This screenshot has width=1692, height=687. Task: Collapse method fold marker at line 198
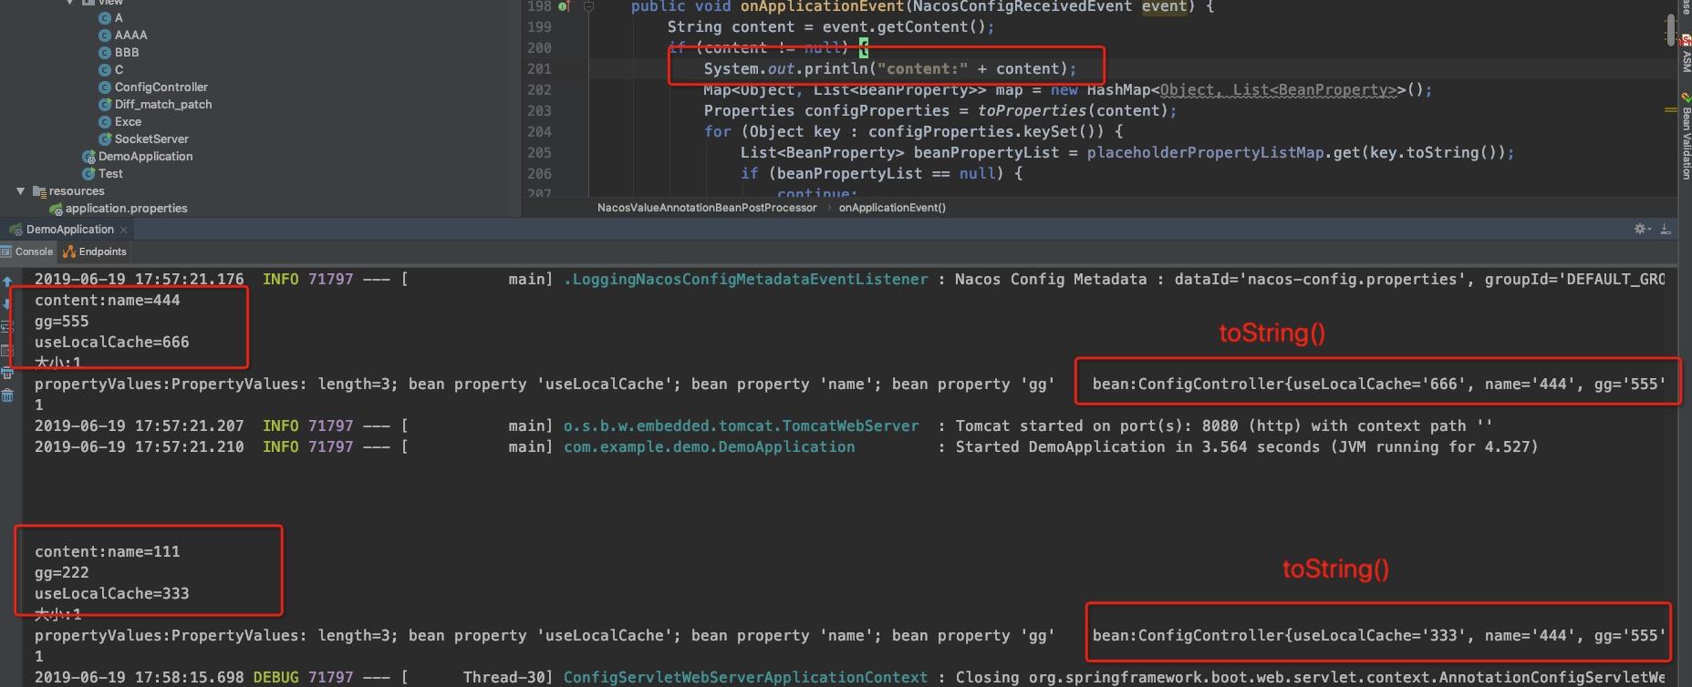tap(589, 6)
